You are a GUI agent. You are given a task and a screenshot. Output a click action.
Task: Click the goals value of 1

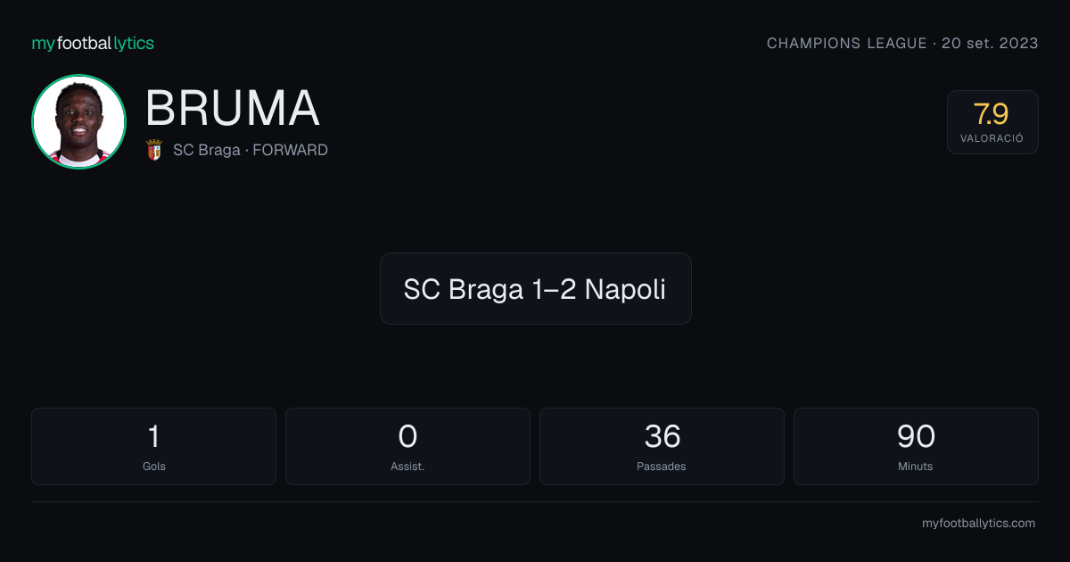(153, 436)
